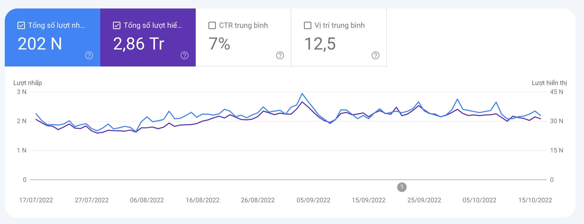The width and height of the screenshot is (584, 224).
Task: Open help icon for Vị trí trung bình
Action: click(376, 55)
